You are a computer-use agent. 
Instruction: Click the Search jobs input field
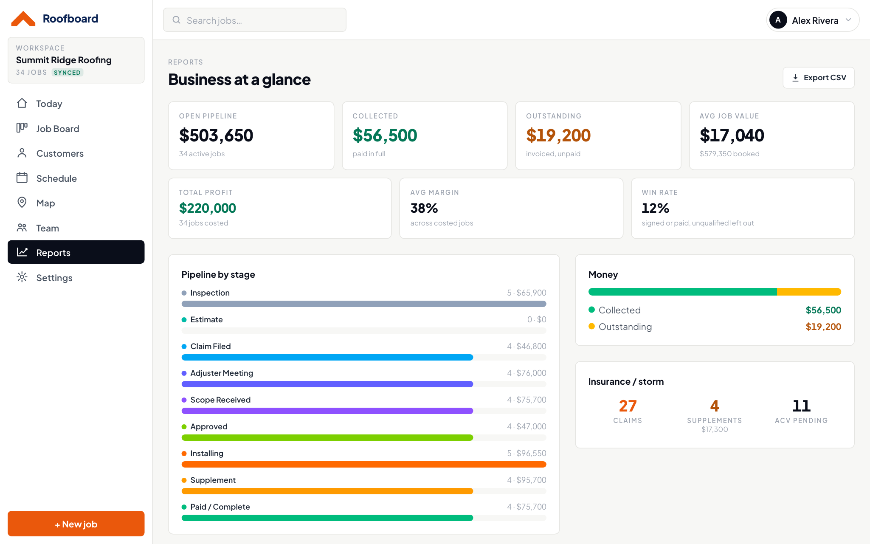255,20
